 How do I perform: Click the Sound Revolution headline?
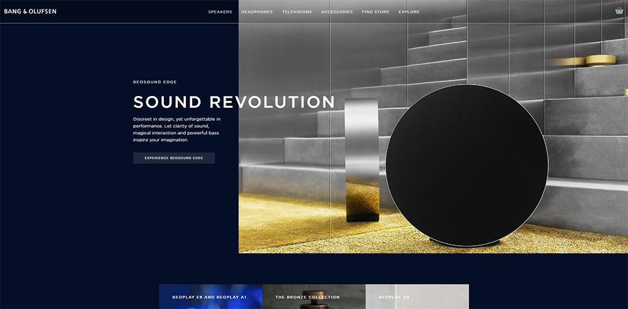point(234,102)
